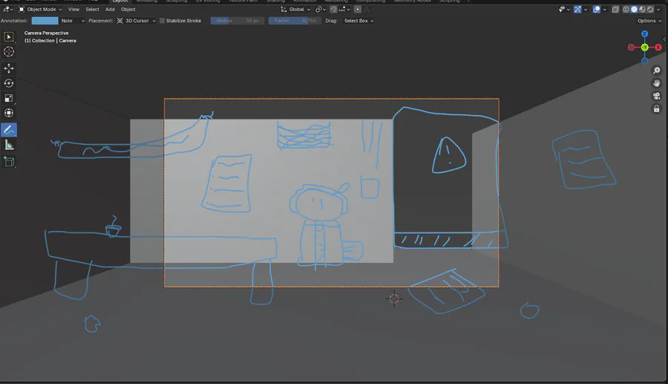Open the Object menu

click(128, 10)
